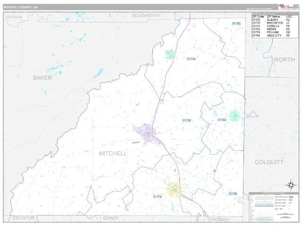Click the BAKER county label
The image size is (302, 227).
pos(42,78)
